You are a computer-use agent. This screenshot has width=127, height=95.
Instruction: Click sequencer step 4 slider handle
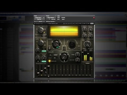pyautogui.click(x=49, y=66)
